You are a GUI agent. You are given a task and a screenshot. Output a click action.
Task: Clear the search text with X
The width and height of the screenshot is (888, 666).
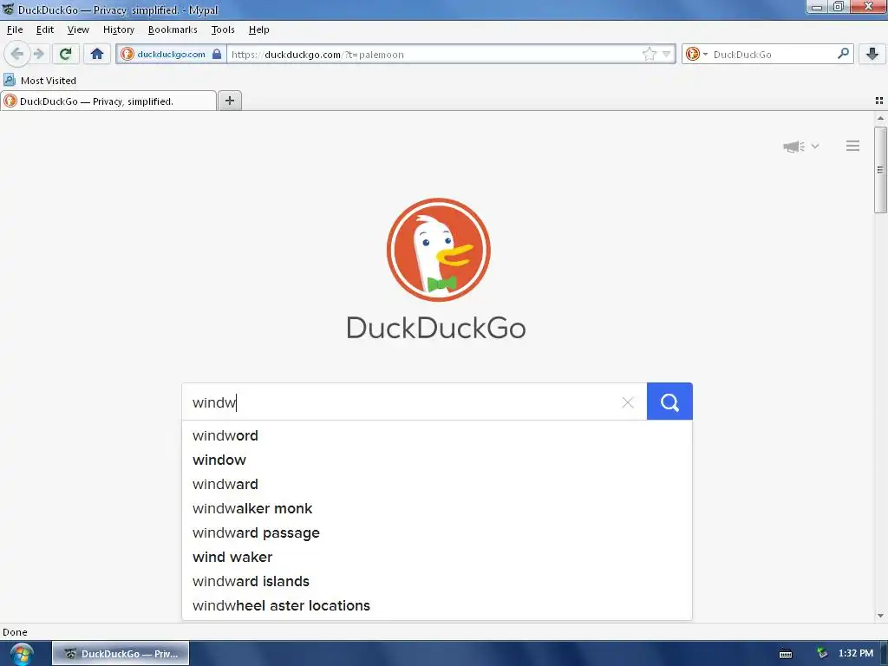click(628, 402)
